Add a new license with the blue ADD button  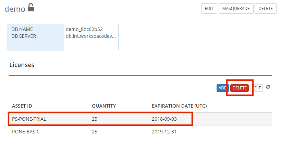click(223, 88)
